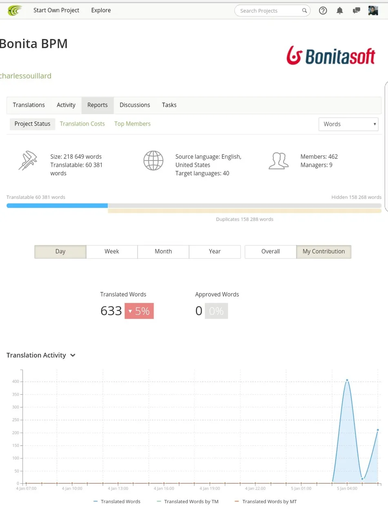The height and width of the screenshot is (522, 388).
Task: Toggle Translated Words legend series
Action: click(x=117, y=502)
